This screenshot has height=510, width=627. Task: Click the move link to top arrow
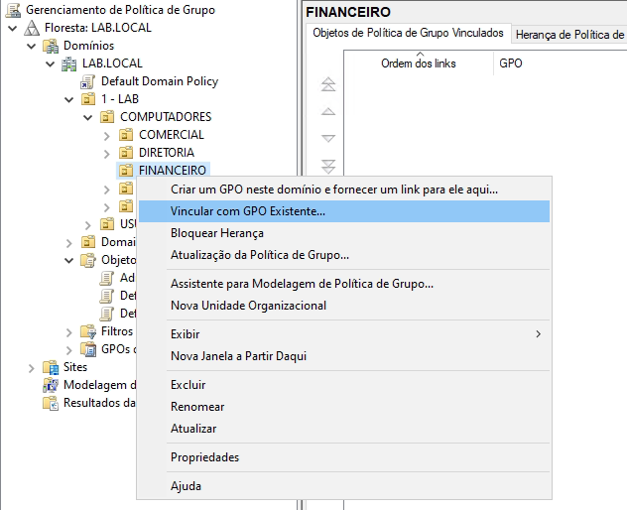pos(328,85)
